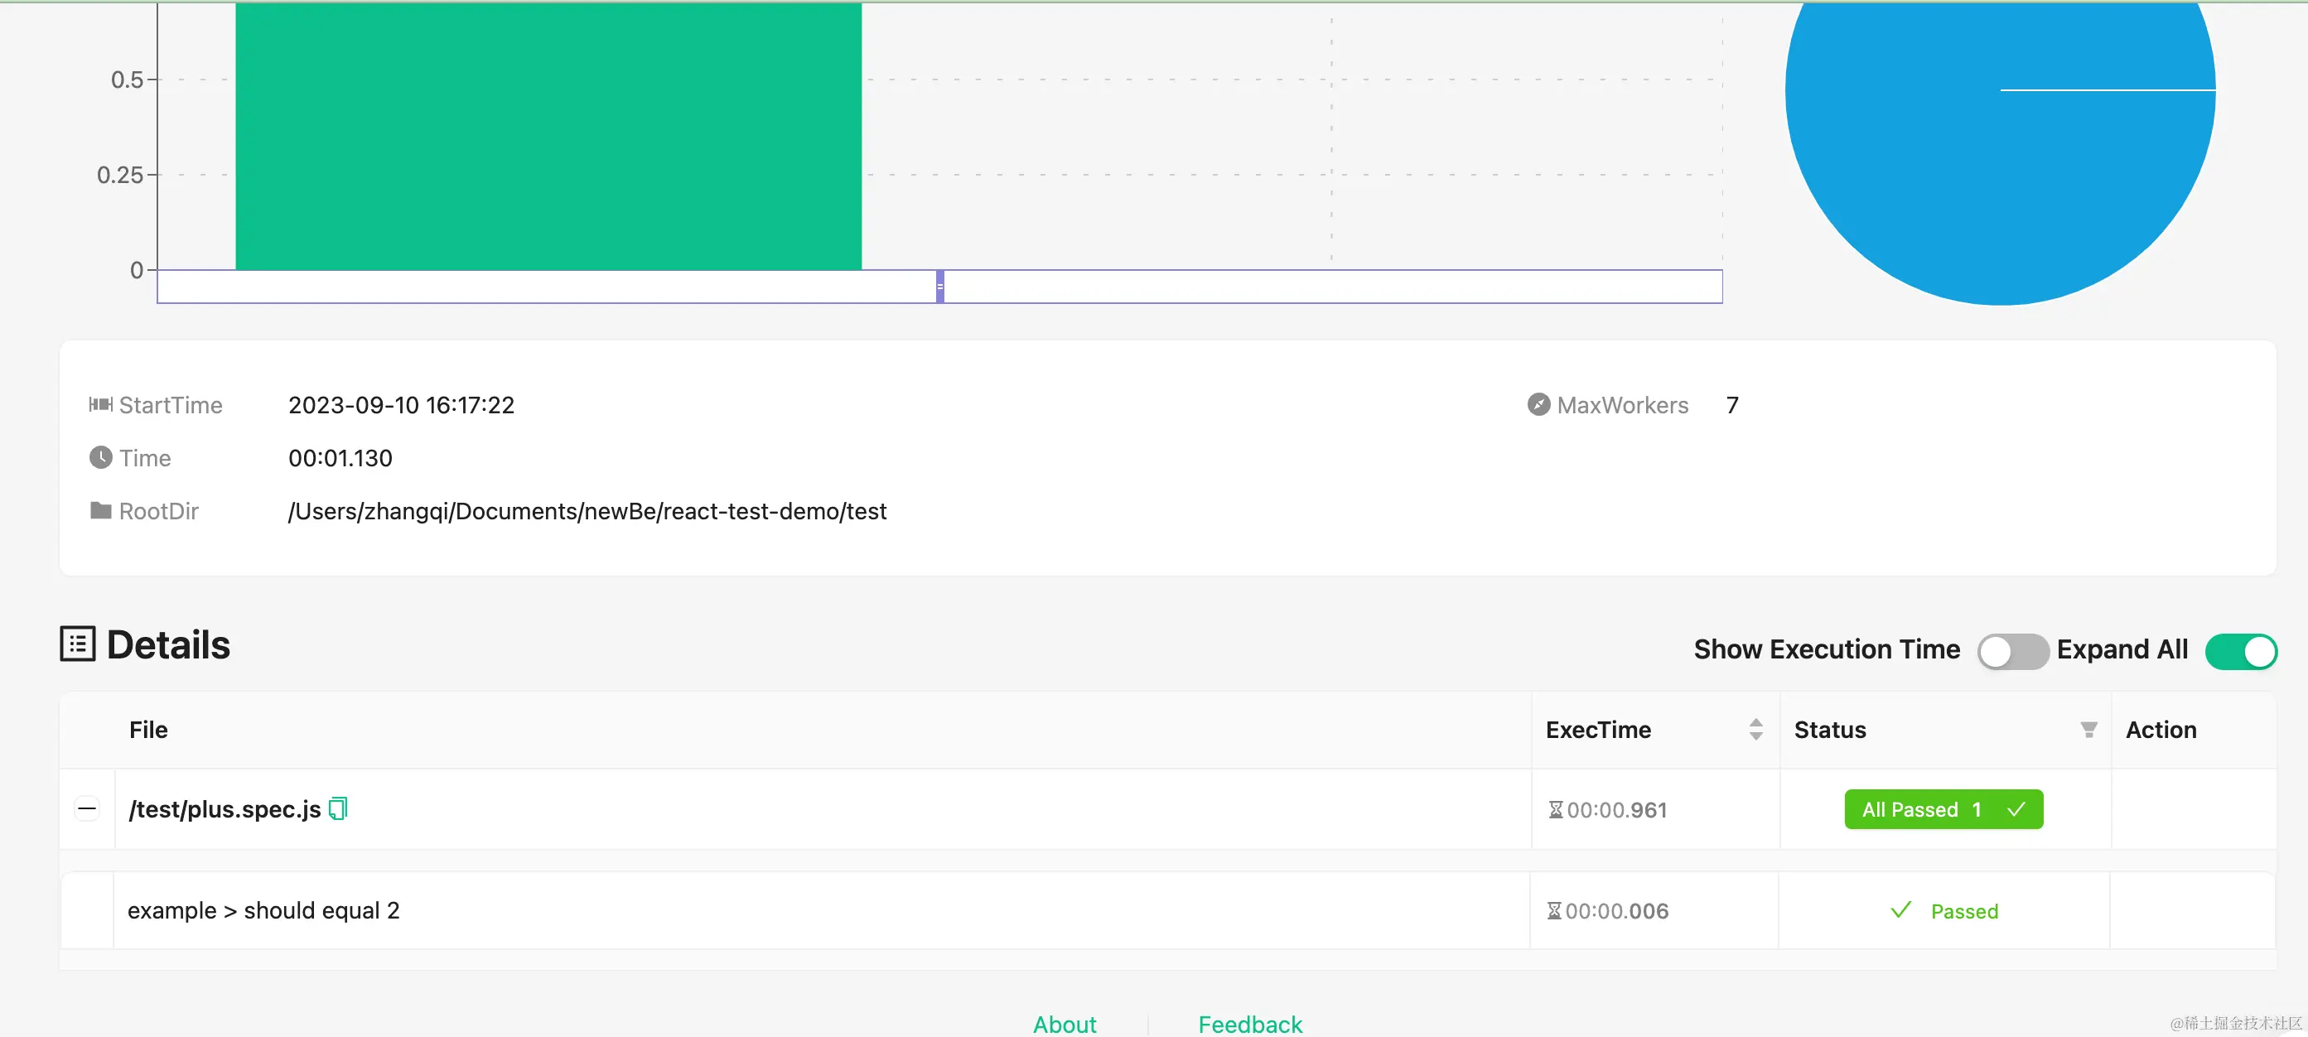The image size is (2308, 1037).
Task: Open the Status column filter
Action: [2088, 730]
